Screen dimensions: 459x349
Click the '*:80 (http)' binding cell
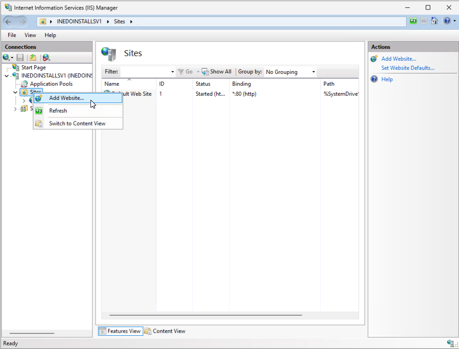tap(244, 94)
